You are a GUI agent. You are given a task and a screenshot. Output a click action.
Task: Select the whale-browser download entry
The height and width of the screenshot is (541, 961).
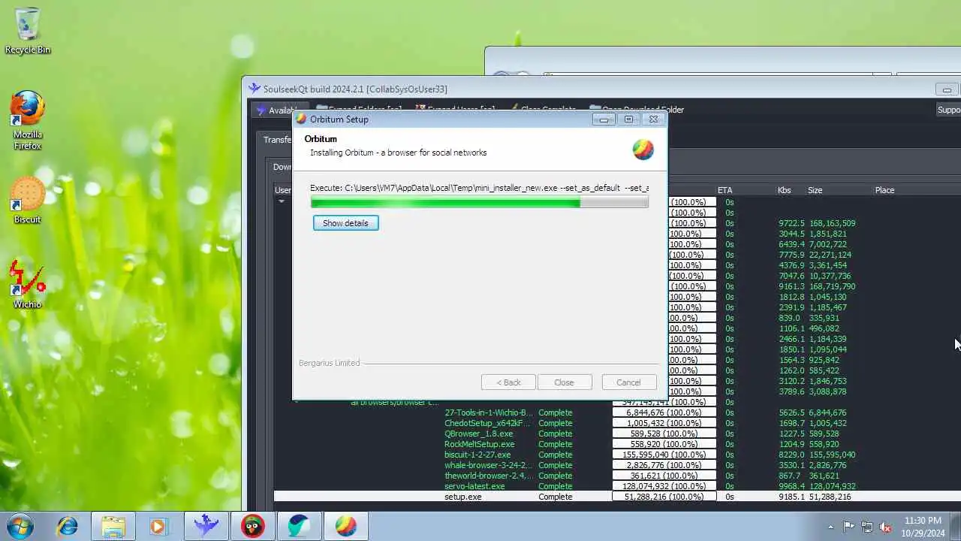point(489,465)
